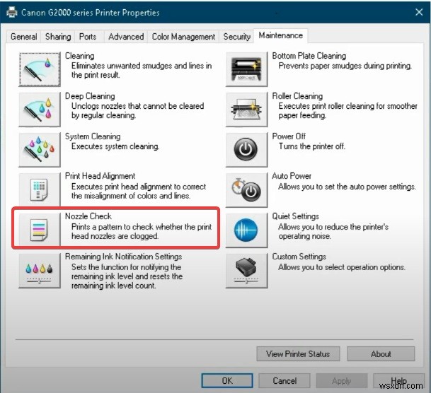Click "Executes system cleaning." description
Screen dimensions: 431x393
click(115, 146)
